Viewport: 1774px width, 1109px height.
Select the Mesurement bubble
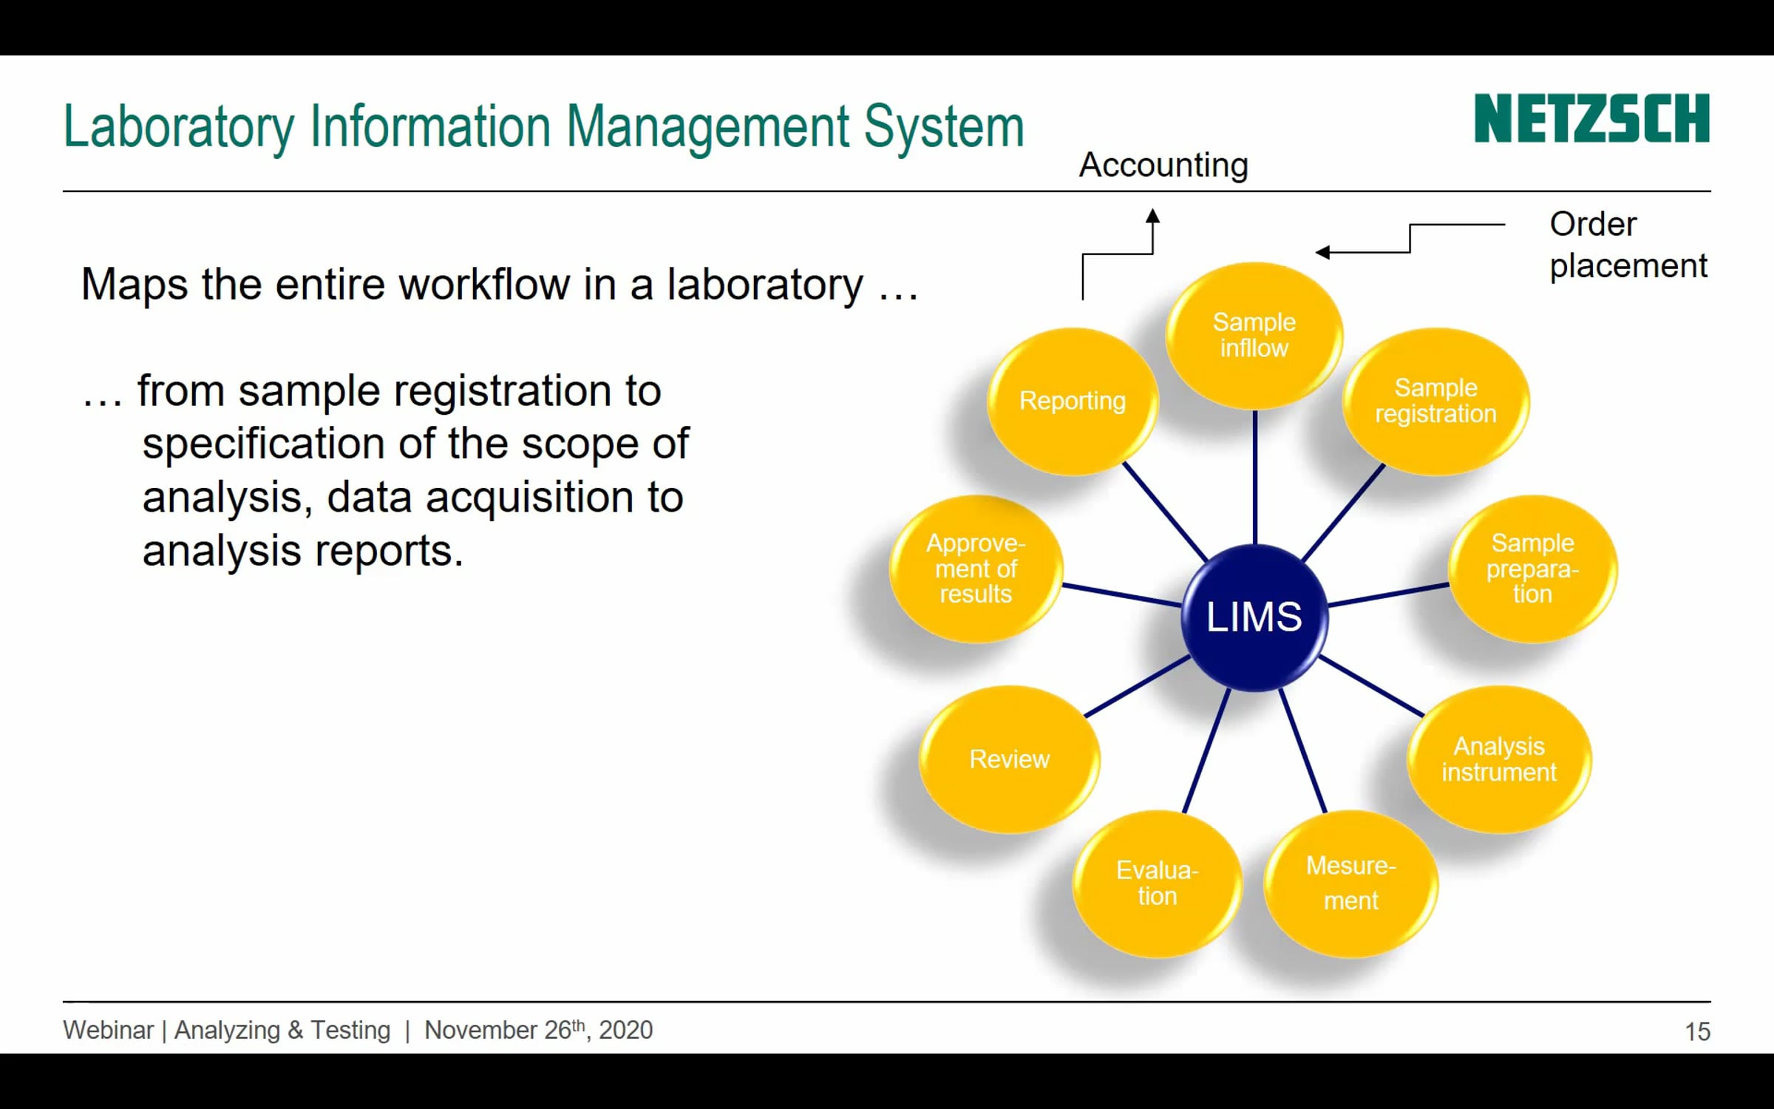pyautogui.click(x=1350, y=883)
